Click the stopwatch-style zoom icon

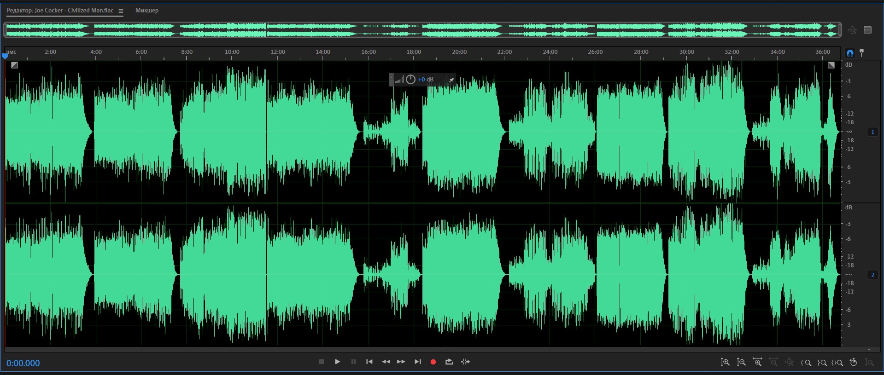point(853,362)
